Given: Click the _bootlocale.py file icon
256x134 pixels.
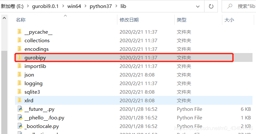Looking at the screenshot, I should pyautogui.click(x=20, y=126).
